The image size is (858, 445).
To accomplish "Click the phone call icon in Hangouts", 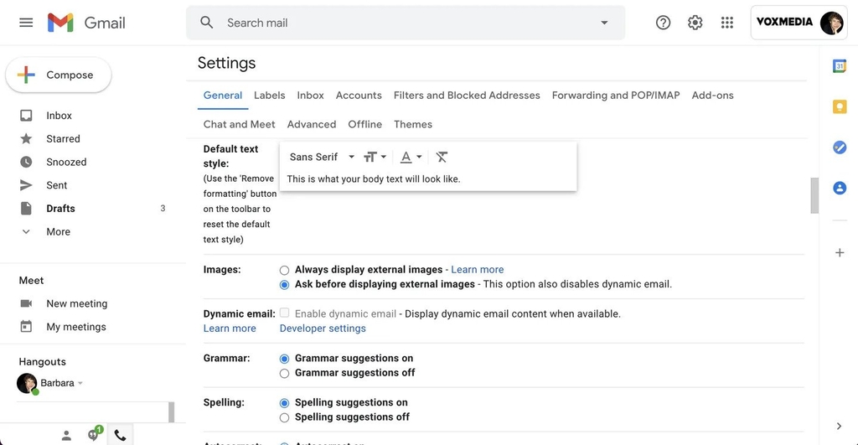I will point(121,436).
